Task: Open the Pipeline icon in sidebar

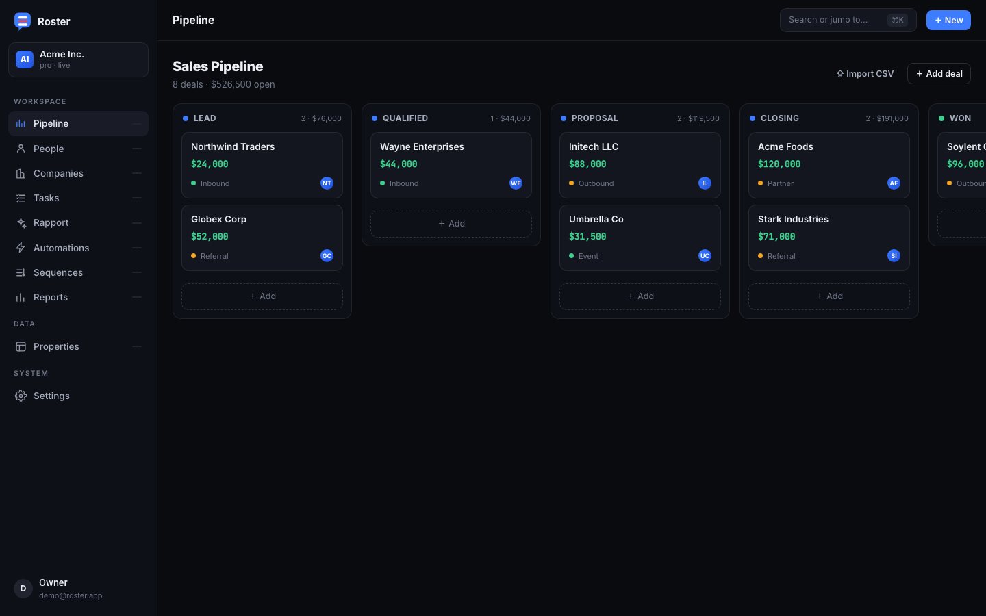Action: tap(21, 123)
